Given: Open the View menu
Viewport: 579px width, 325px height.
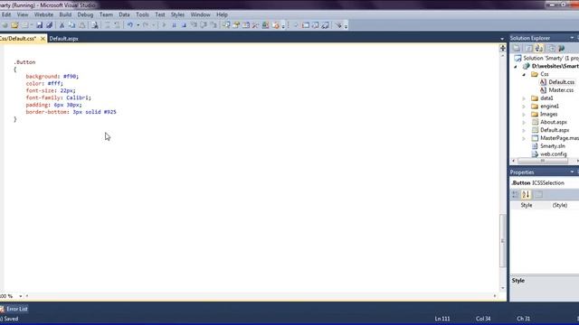Looking at the screenshot, I should pos(23,14).
